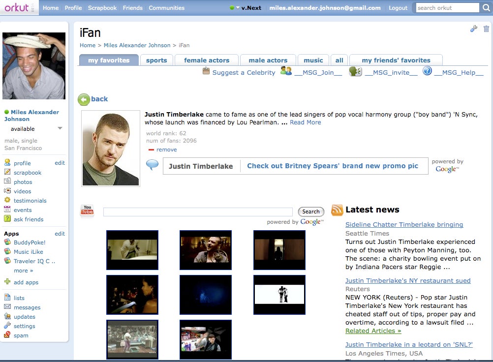493x362 pixels.
Task: Click edit next to Apps
Action: [x=60, y=234]
